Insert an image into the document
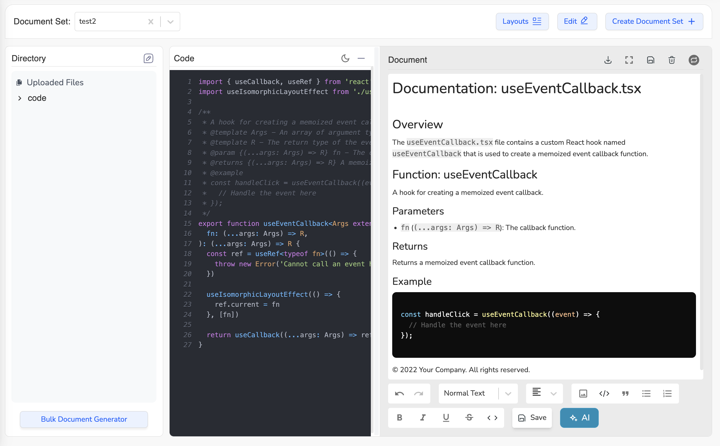The width and height of the screenshot is (720, 446). click(x=583, y=393)
